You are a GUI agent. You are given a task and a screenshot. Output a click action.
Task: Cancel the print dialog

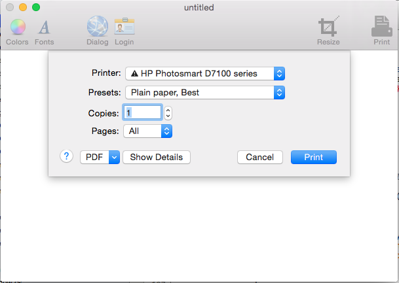click(260, 157)
